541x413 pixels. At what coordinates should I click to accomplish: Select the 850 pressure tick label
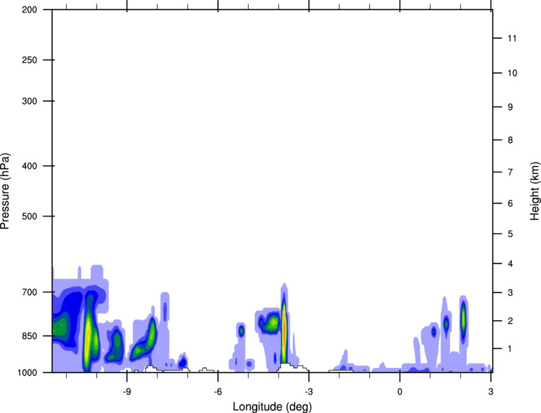pos(29,336)
